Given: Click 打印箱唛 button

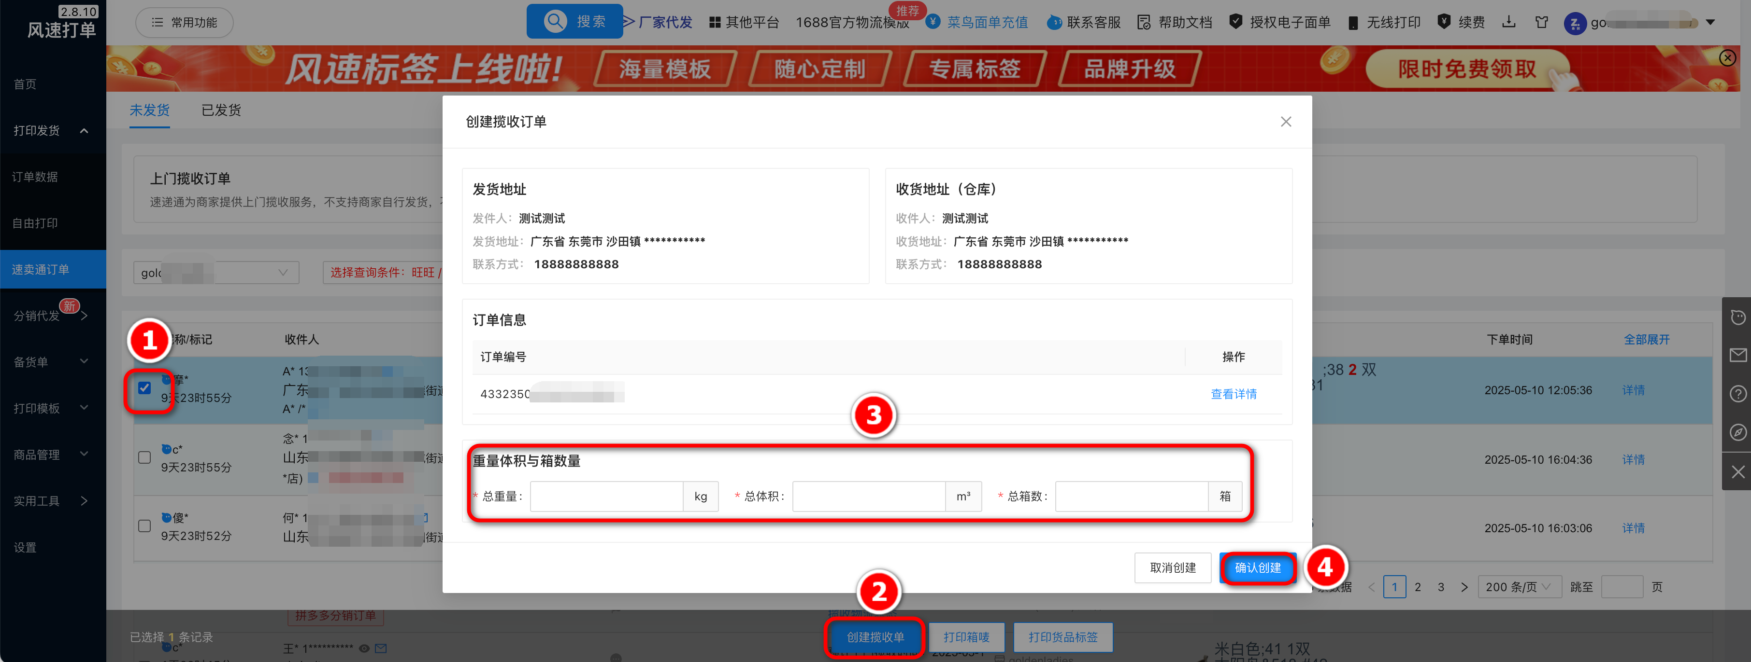Looking at the screenshot, I should [x=966, y=637].
